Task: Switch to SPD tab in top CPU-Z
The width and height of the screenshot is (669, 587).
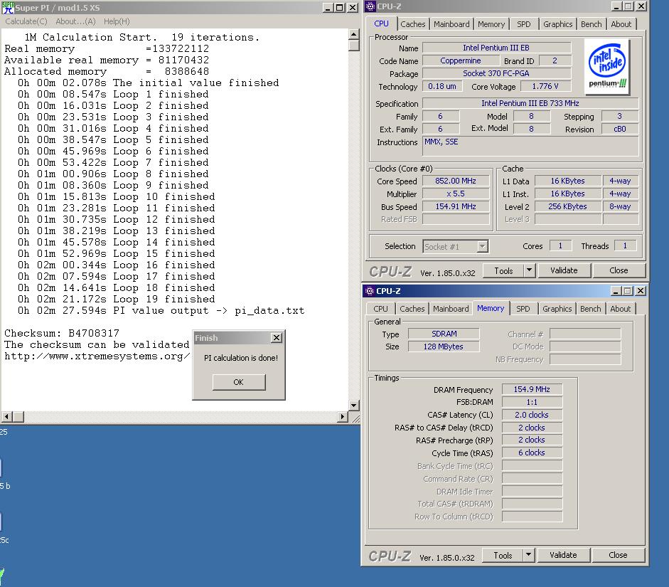Action: [523, 24]
